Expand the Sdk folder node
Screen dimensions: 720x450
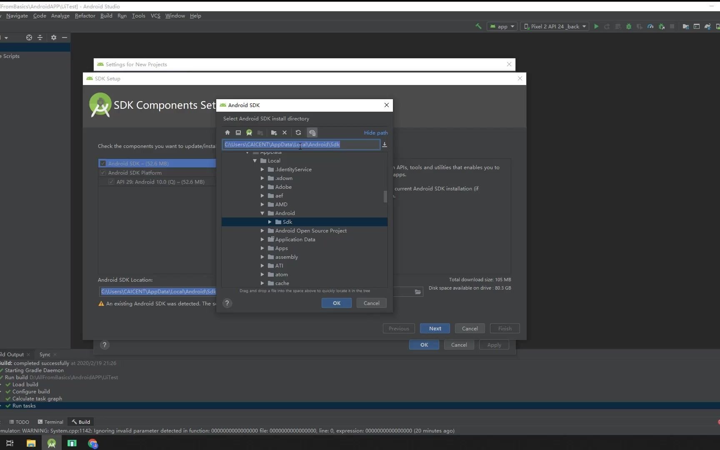tap(270, 222)
